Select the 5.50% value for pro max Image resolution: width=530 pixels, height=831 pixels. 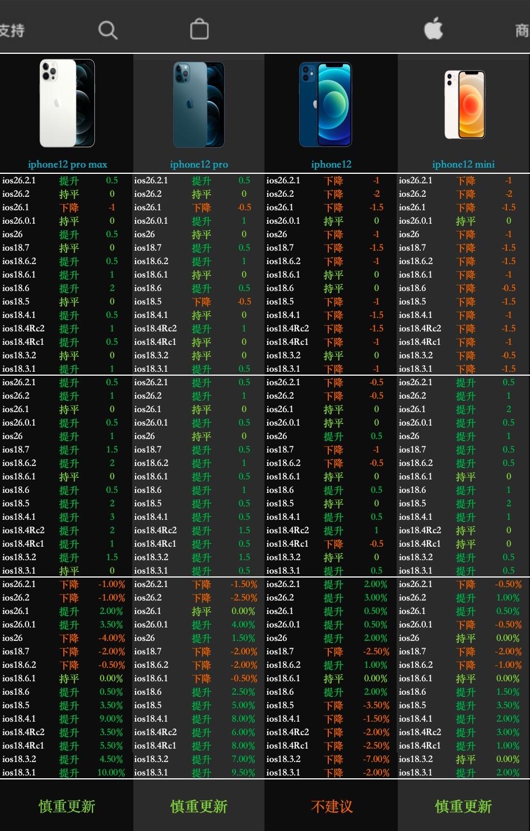point(111,746)
